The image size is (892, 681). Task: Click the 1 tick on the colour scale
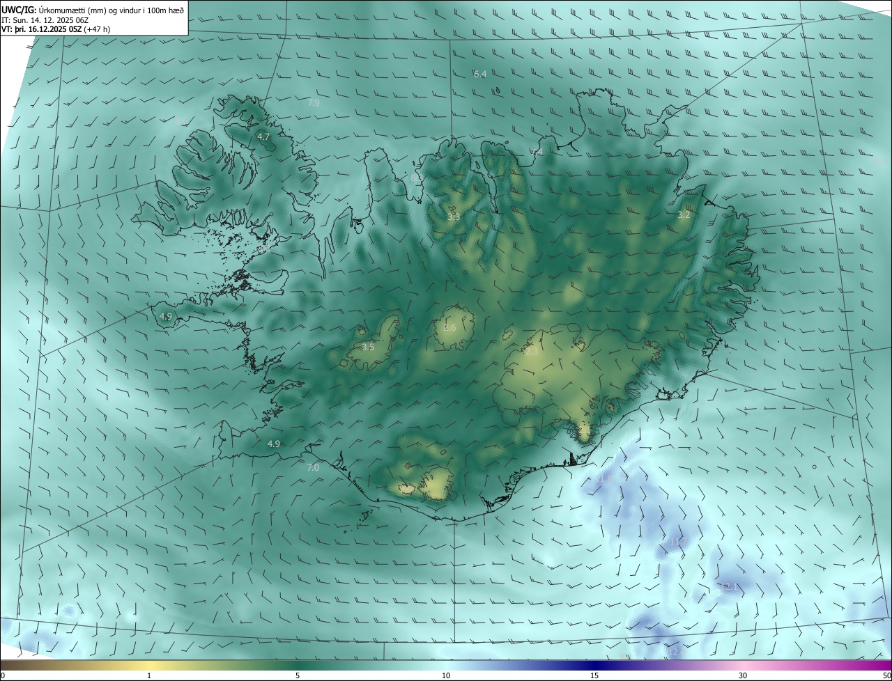coord(149,675)
